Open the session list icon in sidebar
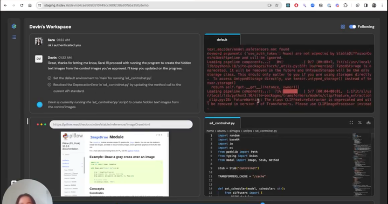 (x=14, y=37)
